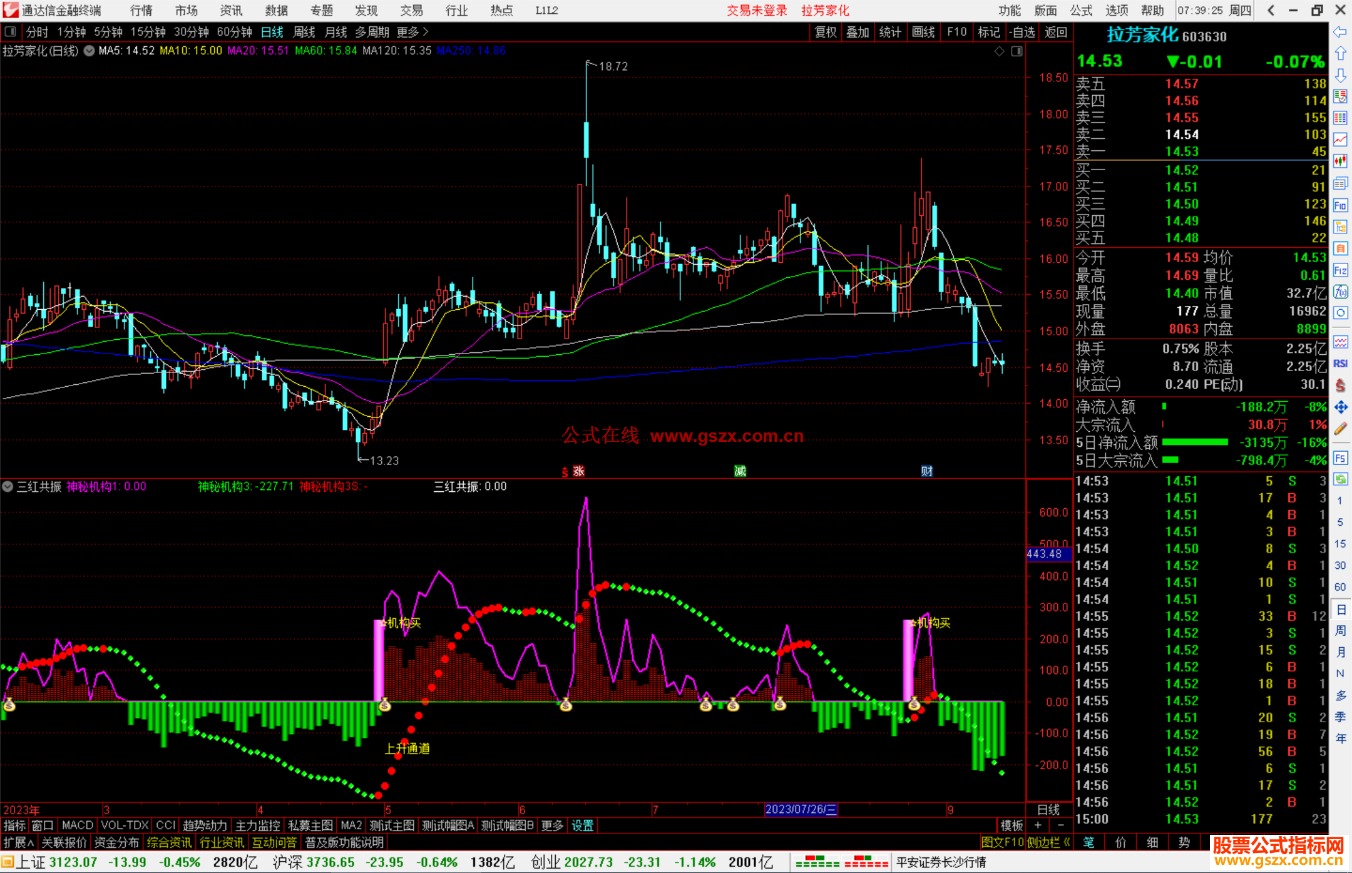Expand dropdown beside 三红共振 indicator name
1352x873 pixels.
click(x=8, y=487)
